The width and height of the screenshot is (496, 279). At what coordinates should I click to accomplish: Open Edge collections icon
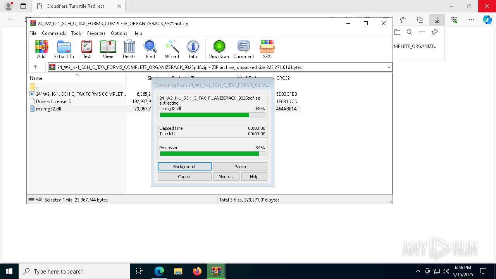point(420,20)
